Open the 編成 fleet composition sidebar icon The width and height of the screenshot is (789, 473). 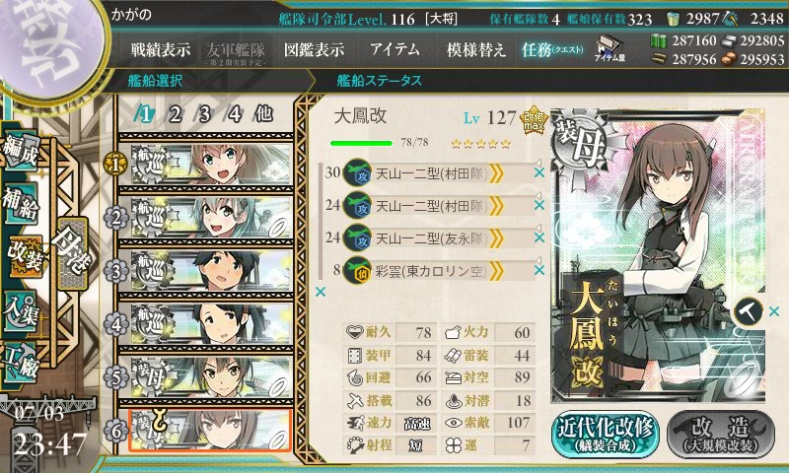[x=22, y=151]
